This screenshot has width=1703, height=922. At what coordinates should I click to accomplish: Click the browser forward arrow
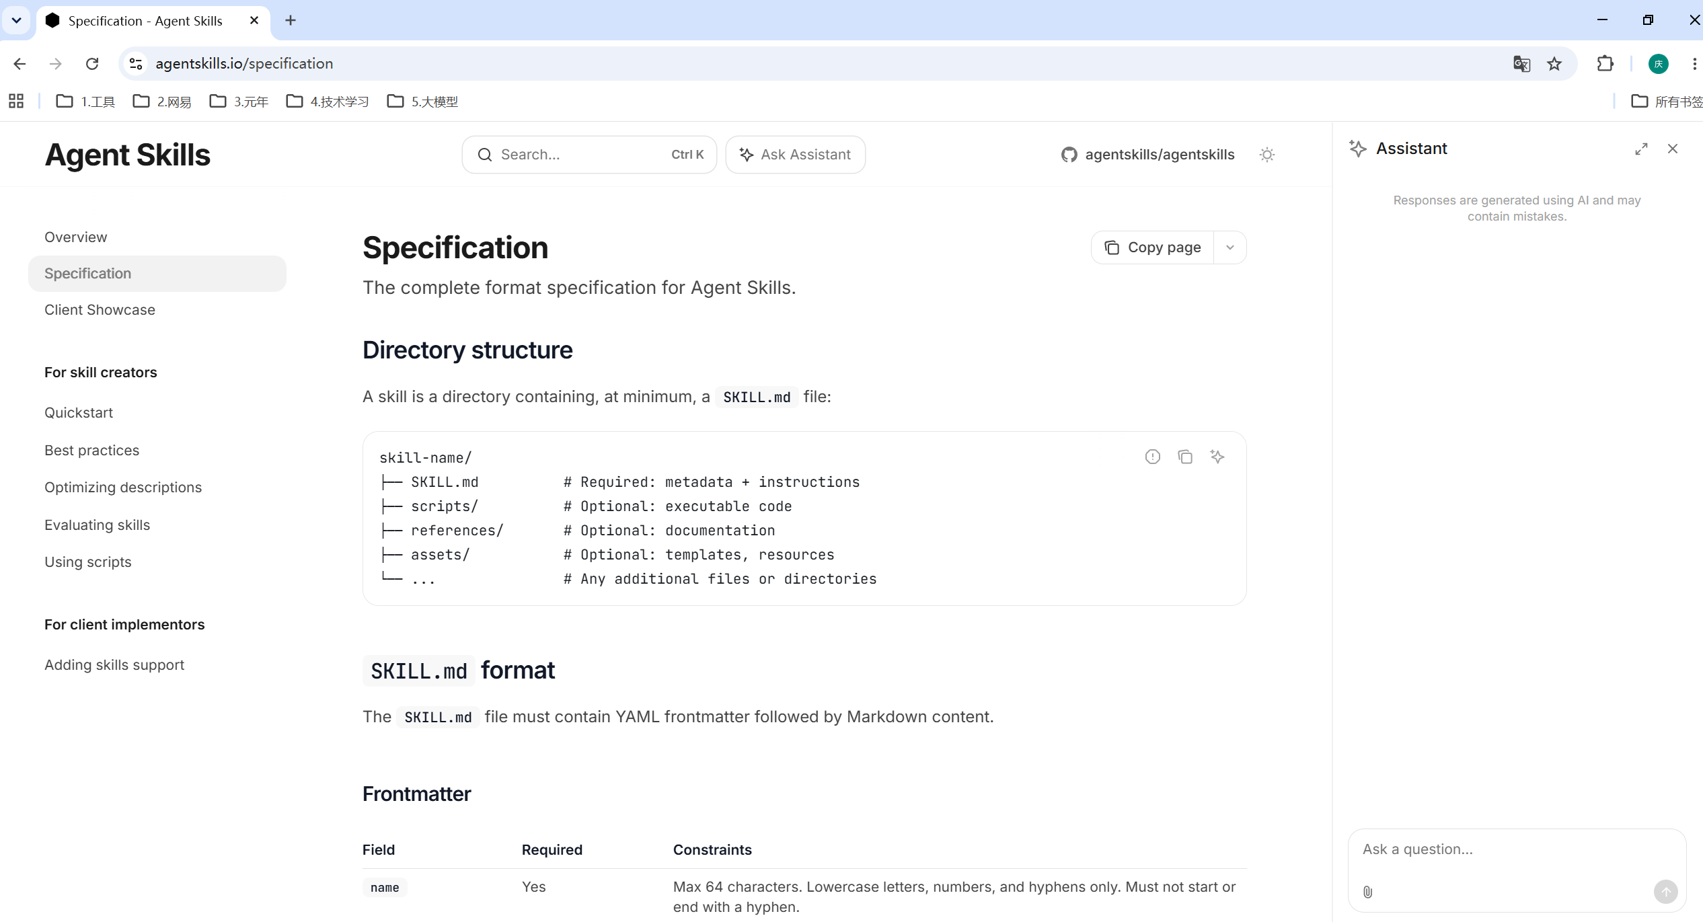click(x=56, y=64)
